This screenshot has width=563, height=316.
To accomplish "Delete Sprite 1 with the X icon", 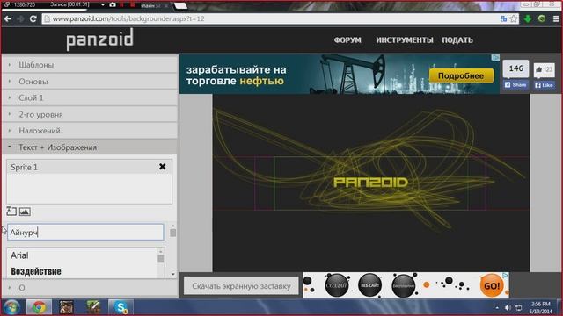I will coord(162,167).
